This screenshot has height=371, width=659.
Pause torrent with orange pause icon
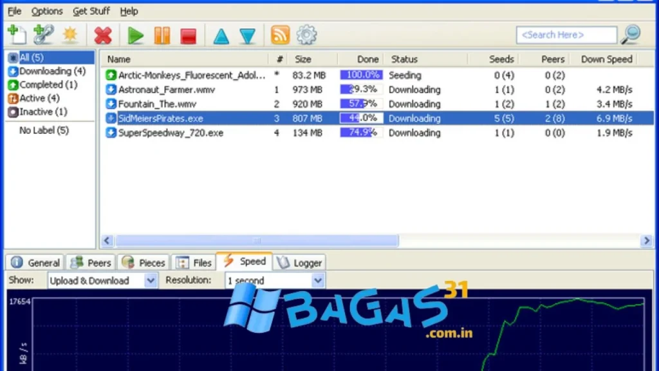[x=162, y=35]
